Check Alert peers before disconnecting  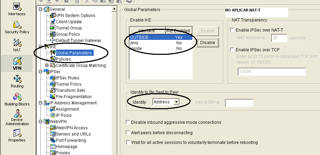[x=128, y=132]
